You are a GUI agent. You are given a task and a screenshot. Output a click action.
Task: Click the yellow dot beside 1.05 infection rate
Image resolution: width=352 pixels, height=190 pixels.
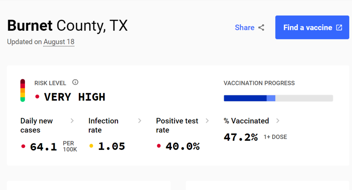[x=92, y=146]
